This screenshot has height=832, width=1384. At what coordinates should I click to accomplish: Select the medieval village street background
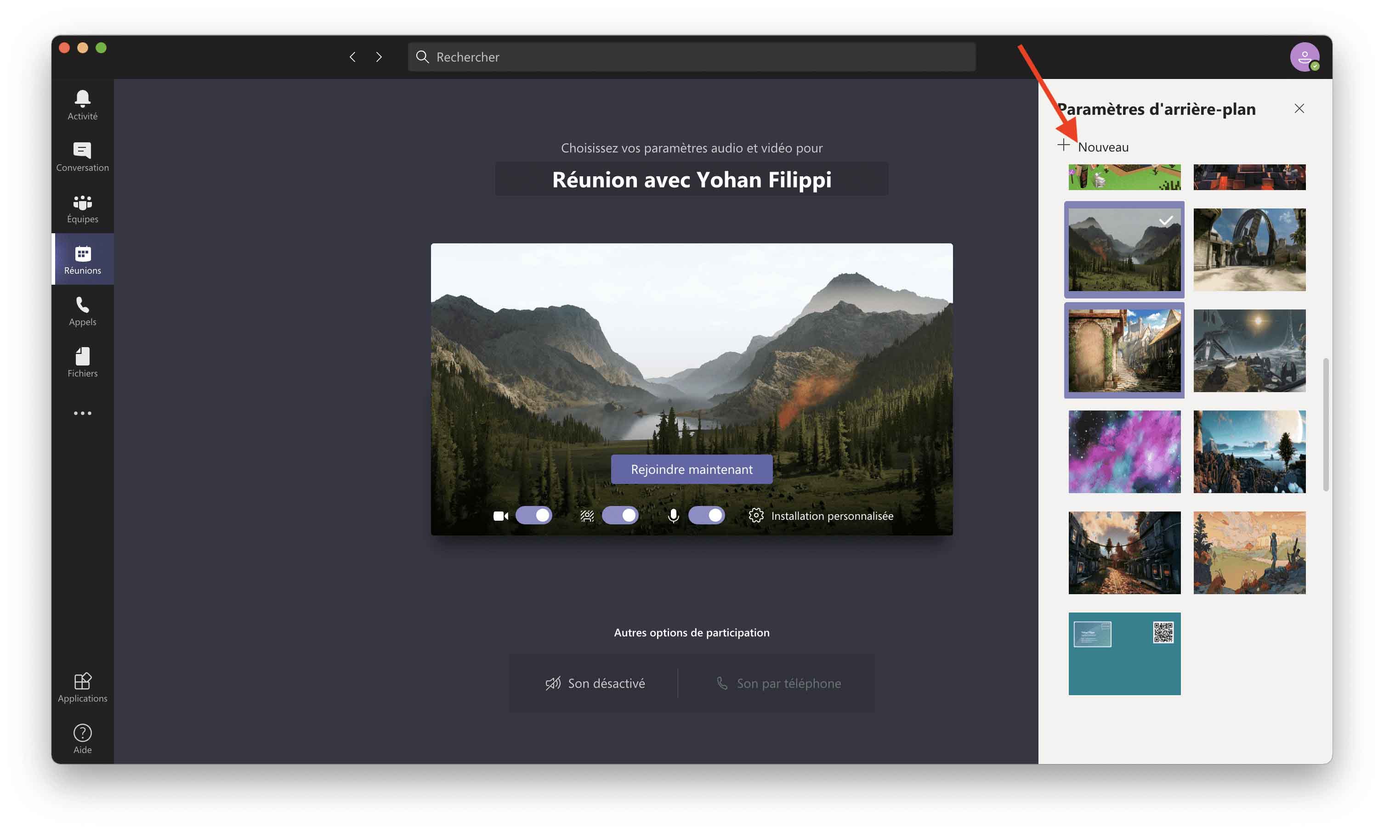coord(1123,350)
